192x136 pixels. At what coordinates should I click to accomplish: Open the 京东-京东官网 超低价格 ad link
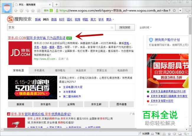[x=41, y=114]
